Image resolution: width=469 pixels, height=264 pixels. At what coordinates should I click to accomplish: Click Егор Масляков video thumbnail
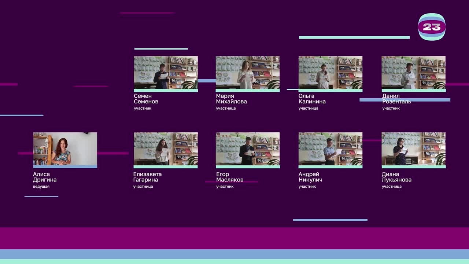point(248,149)
